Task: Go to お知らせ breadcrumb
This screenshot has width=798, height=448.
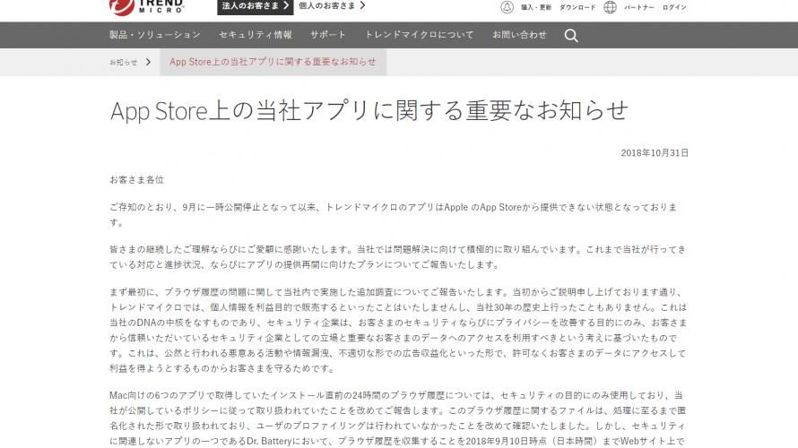Action: coord(123,62)
